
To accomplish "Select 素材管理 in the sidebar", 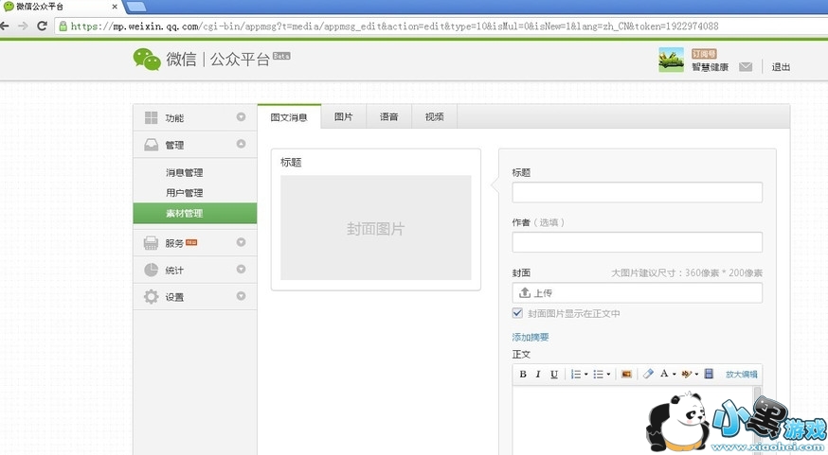I will coord(195,213).
